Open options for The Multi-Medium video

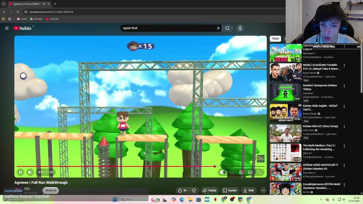(x=344, y=146)
